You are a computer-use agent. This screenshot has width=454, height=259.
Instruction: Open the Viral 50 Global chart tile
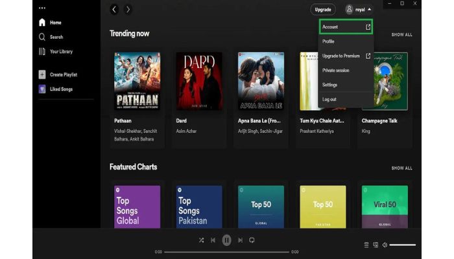pos(385,207)
